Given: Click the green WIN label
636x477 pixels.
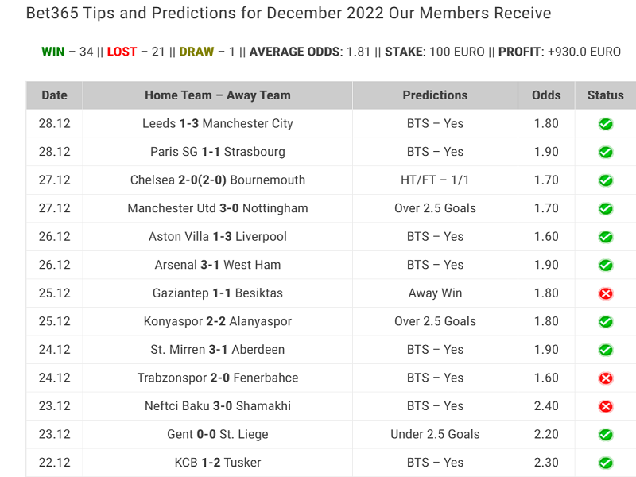Looking at the screenshot, I should [53, 52].
